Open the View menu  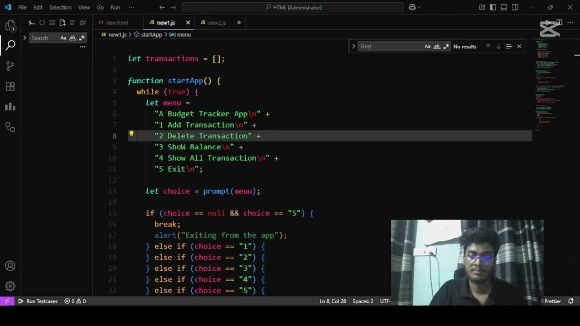(84, 7)
